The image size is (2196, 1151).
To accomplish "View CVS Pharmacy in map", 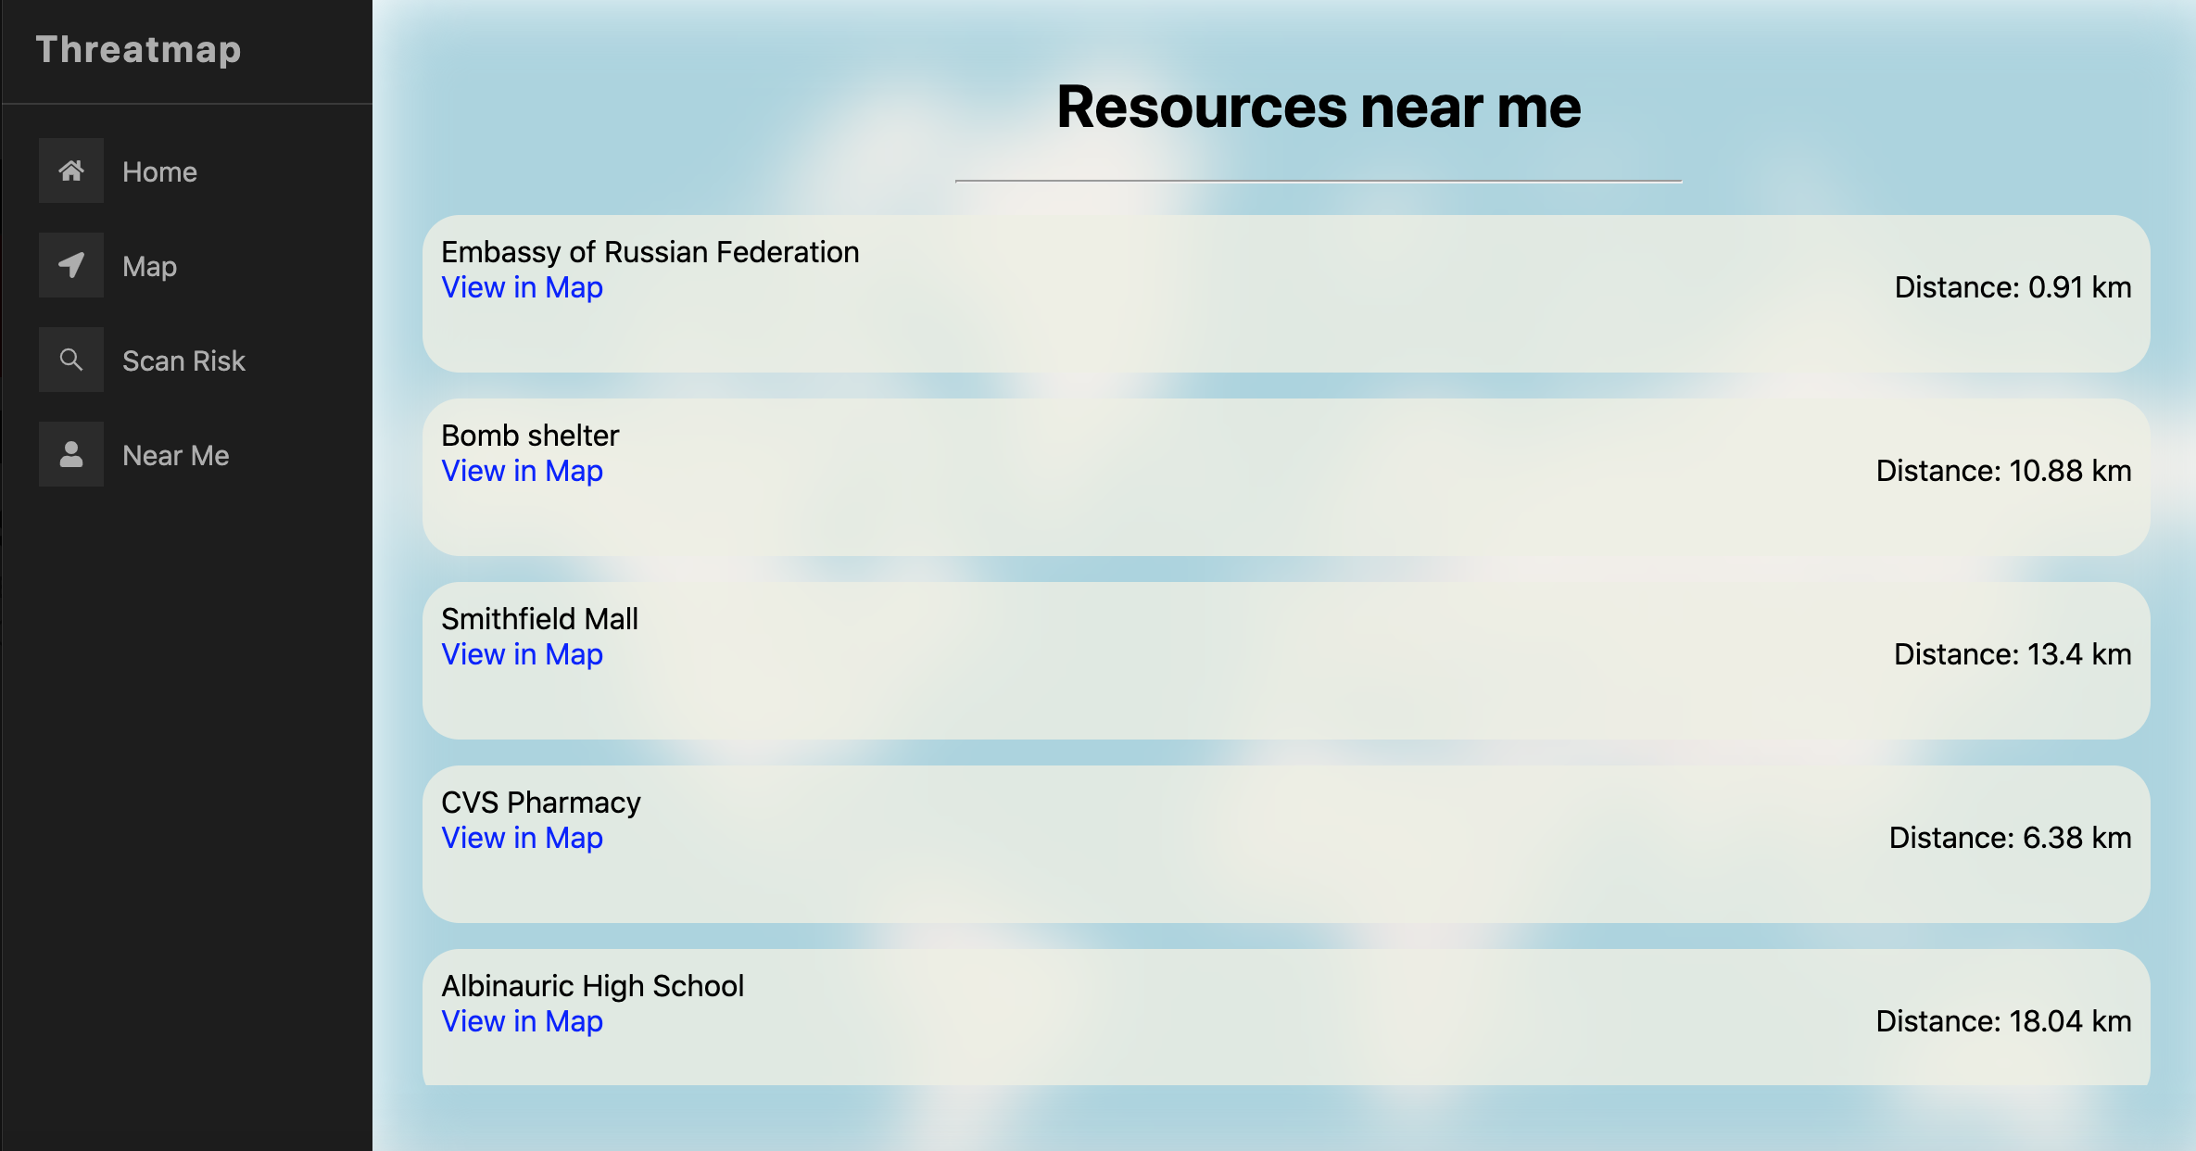I will pos(522,839).
